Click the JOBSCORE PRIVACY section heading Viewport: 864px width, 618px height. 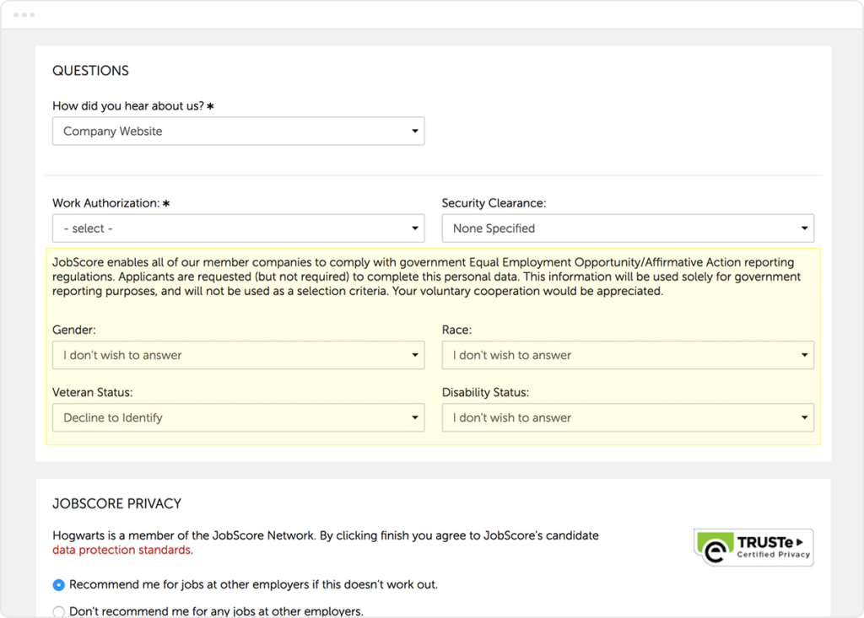[x=116, y=503]
